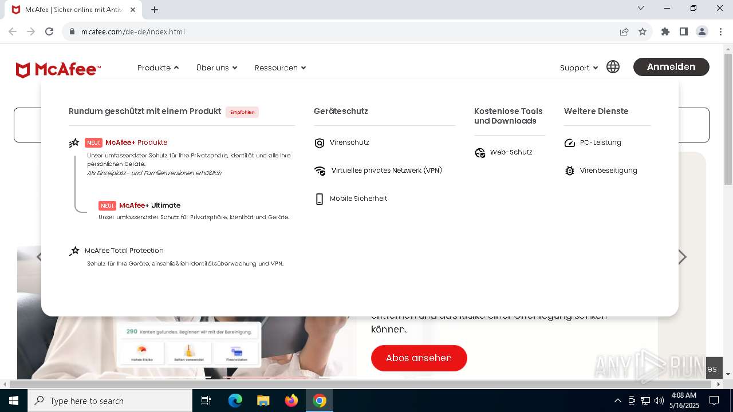Open Task View on the taskbar
Image resolution: width=733 pixels, height=412 pixels.
point(206,401)
